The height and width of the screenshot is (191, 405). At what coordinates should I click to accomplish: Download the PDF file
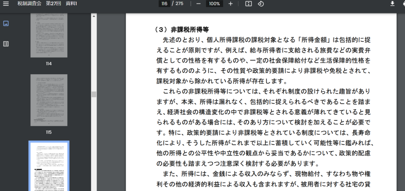[392, 4]
